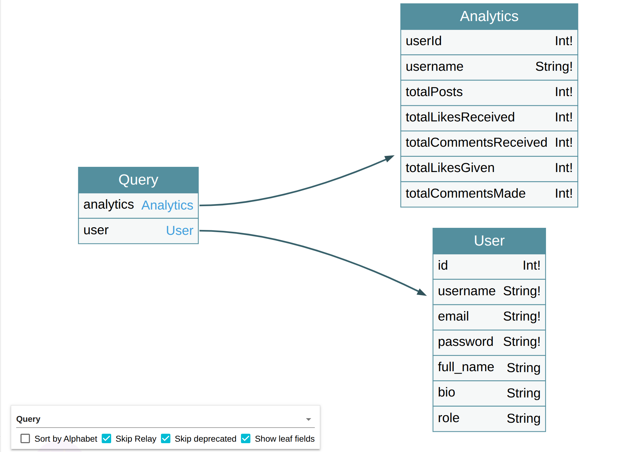Click the arrowhead pointing to Analytics node
Screen dimensions: 622x452
[x=390, y=158]
